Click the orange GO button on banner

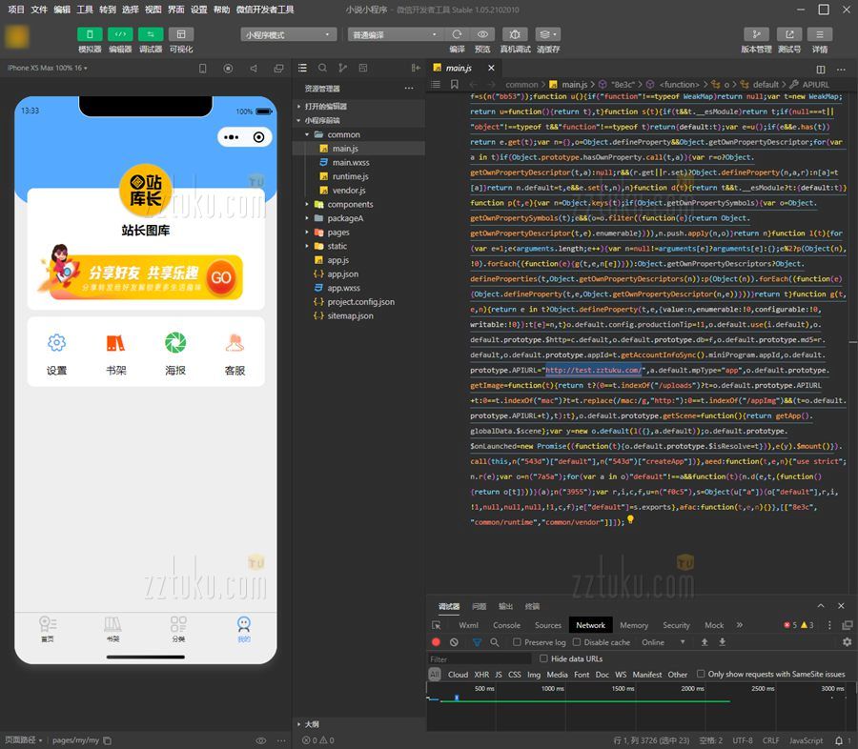(220, 277)
